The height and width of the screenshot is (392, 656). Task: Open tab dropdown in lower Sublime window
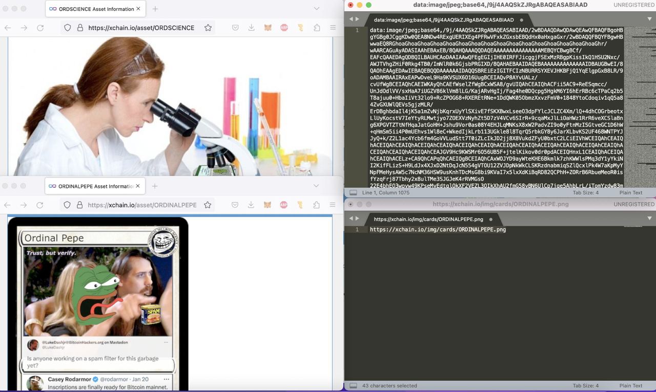click(x=649, y=219)
